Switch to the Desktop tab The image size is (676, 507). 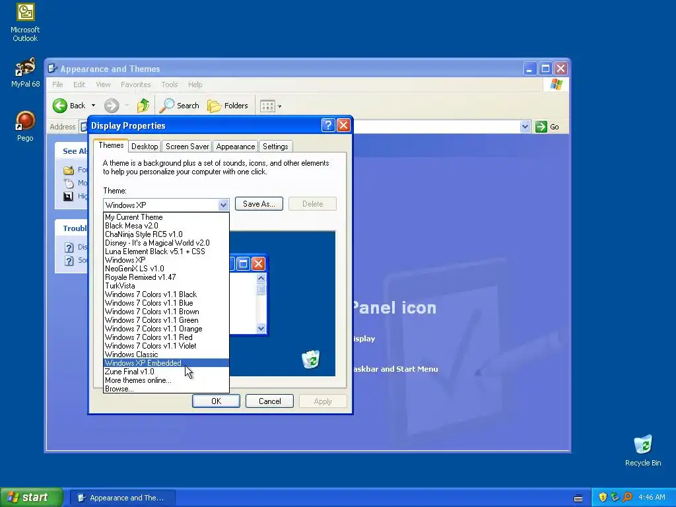145,147
